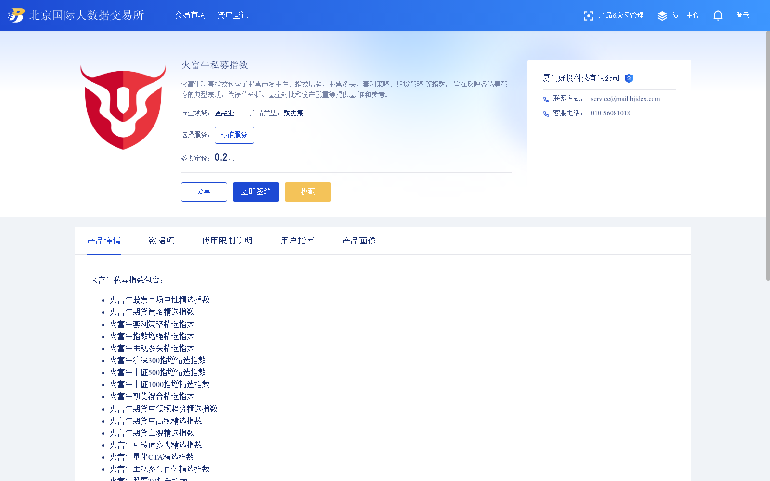Click list item 火富牛指数增强精选指数
Screen dimensions: 770x481
click(x=152, y=336)
